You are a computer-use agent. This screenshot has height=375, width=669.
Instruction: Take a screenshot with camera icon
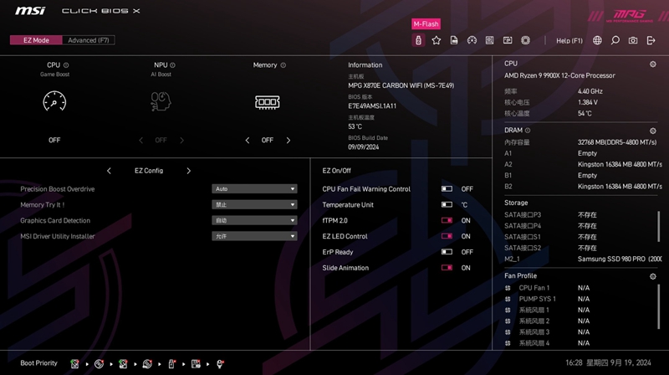click(632, 40)
